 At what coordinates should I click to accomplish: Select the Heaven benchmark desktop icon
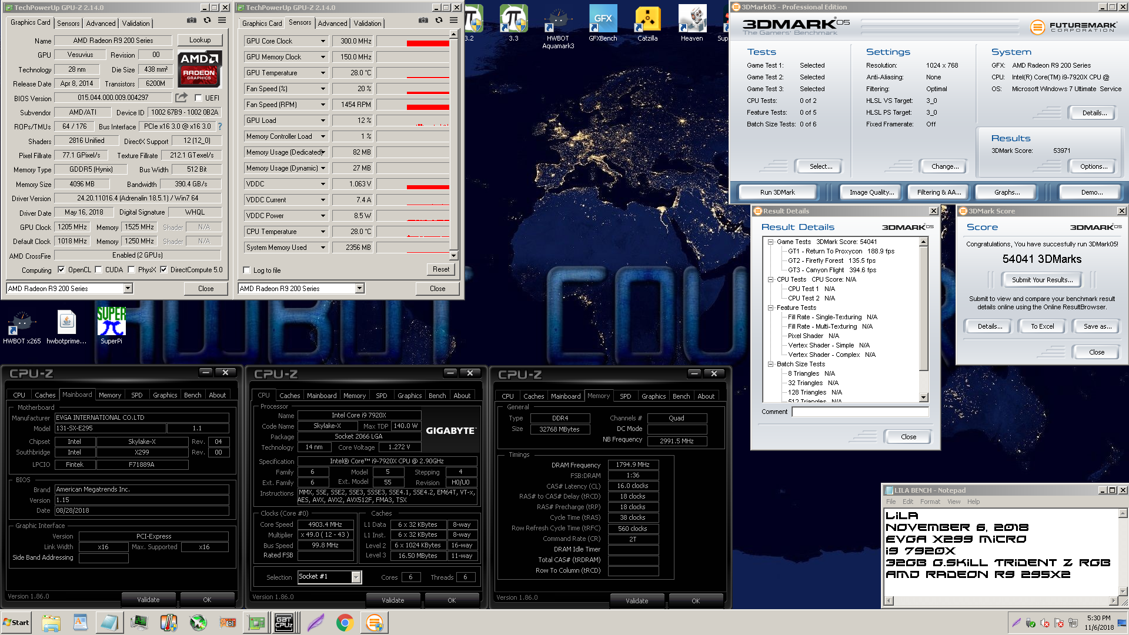(692, 24)
